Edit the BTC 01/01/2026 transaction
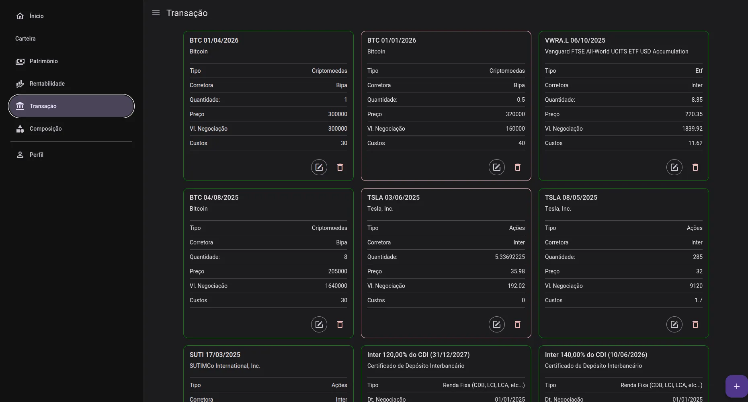The width and height of the screenshot is (748, 402). pyautogui.click(x=496, y=167)
